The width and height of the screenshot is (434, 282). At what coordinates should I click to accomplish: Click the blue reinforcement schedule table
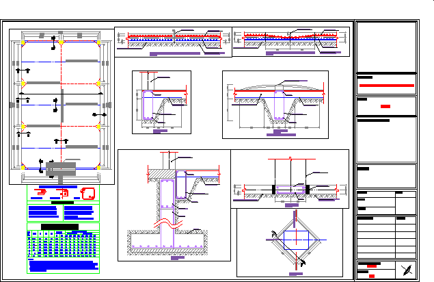(x=63, y=244)
